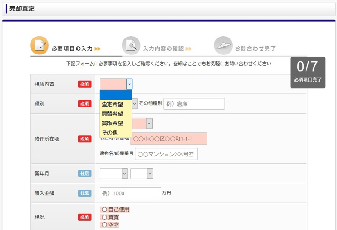Click the 相談内容 row label
337x230 pixels.
tap(44, 84)
